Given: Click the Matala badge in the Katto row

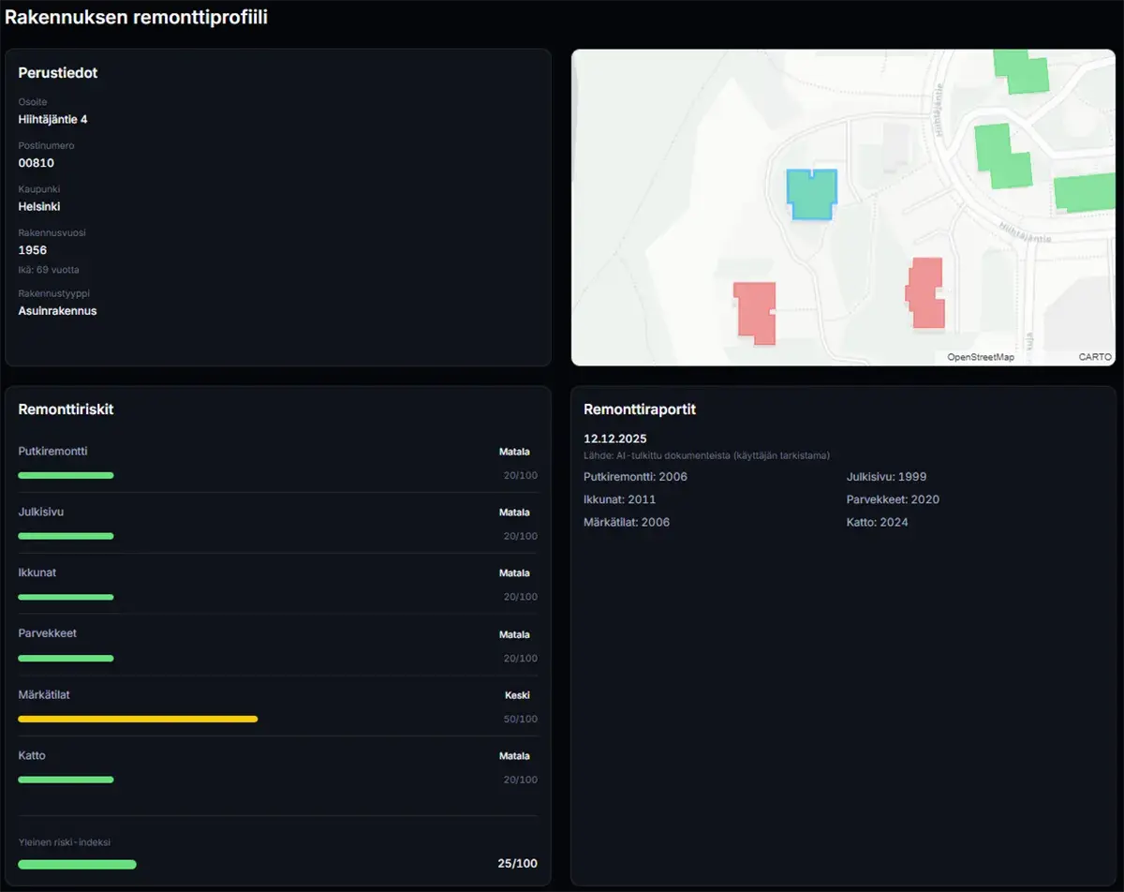Looking at the screenshot, I should 514,756.
